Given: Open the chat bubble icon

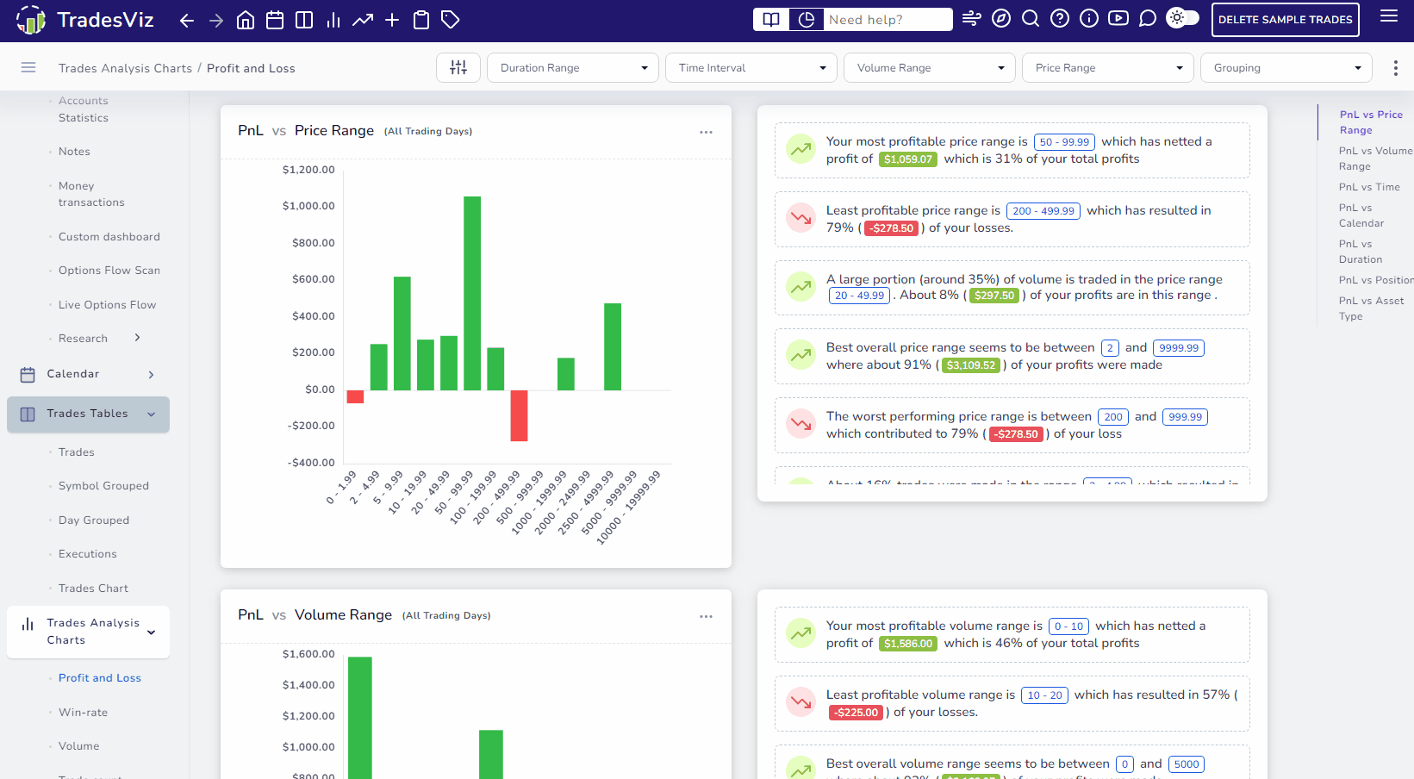Looking at the screenshot, I should coord(1148,19).
